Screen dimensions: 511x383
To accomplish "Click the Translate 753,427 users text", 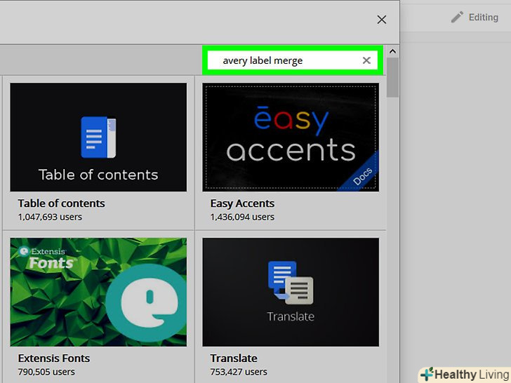I will point(239,372).
